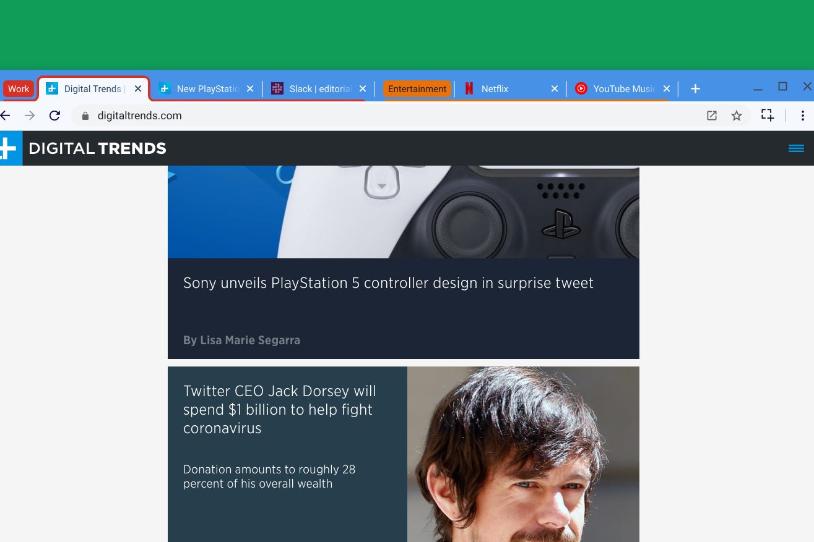Open the Chrome three-dot menu
The height and width of the screenshot is (542, 814).
pos(803,116)
